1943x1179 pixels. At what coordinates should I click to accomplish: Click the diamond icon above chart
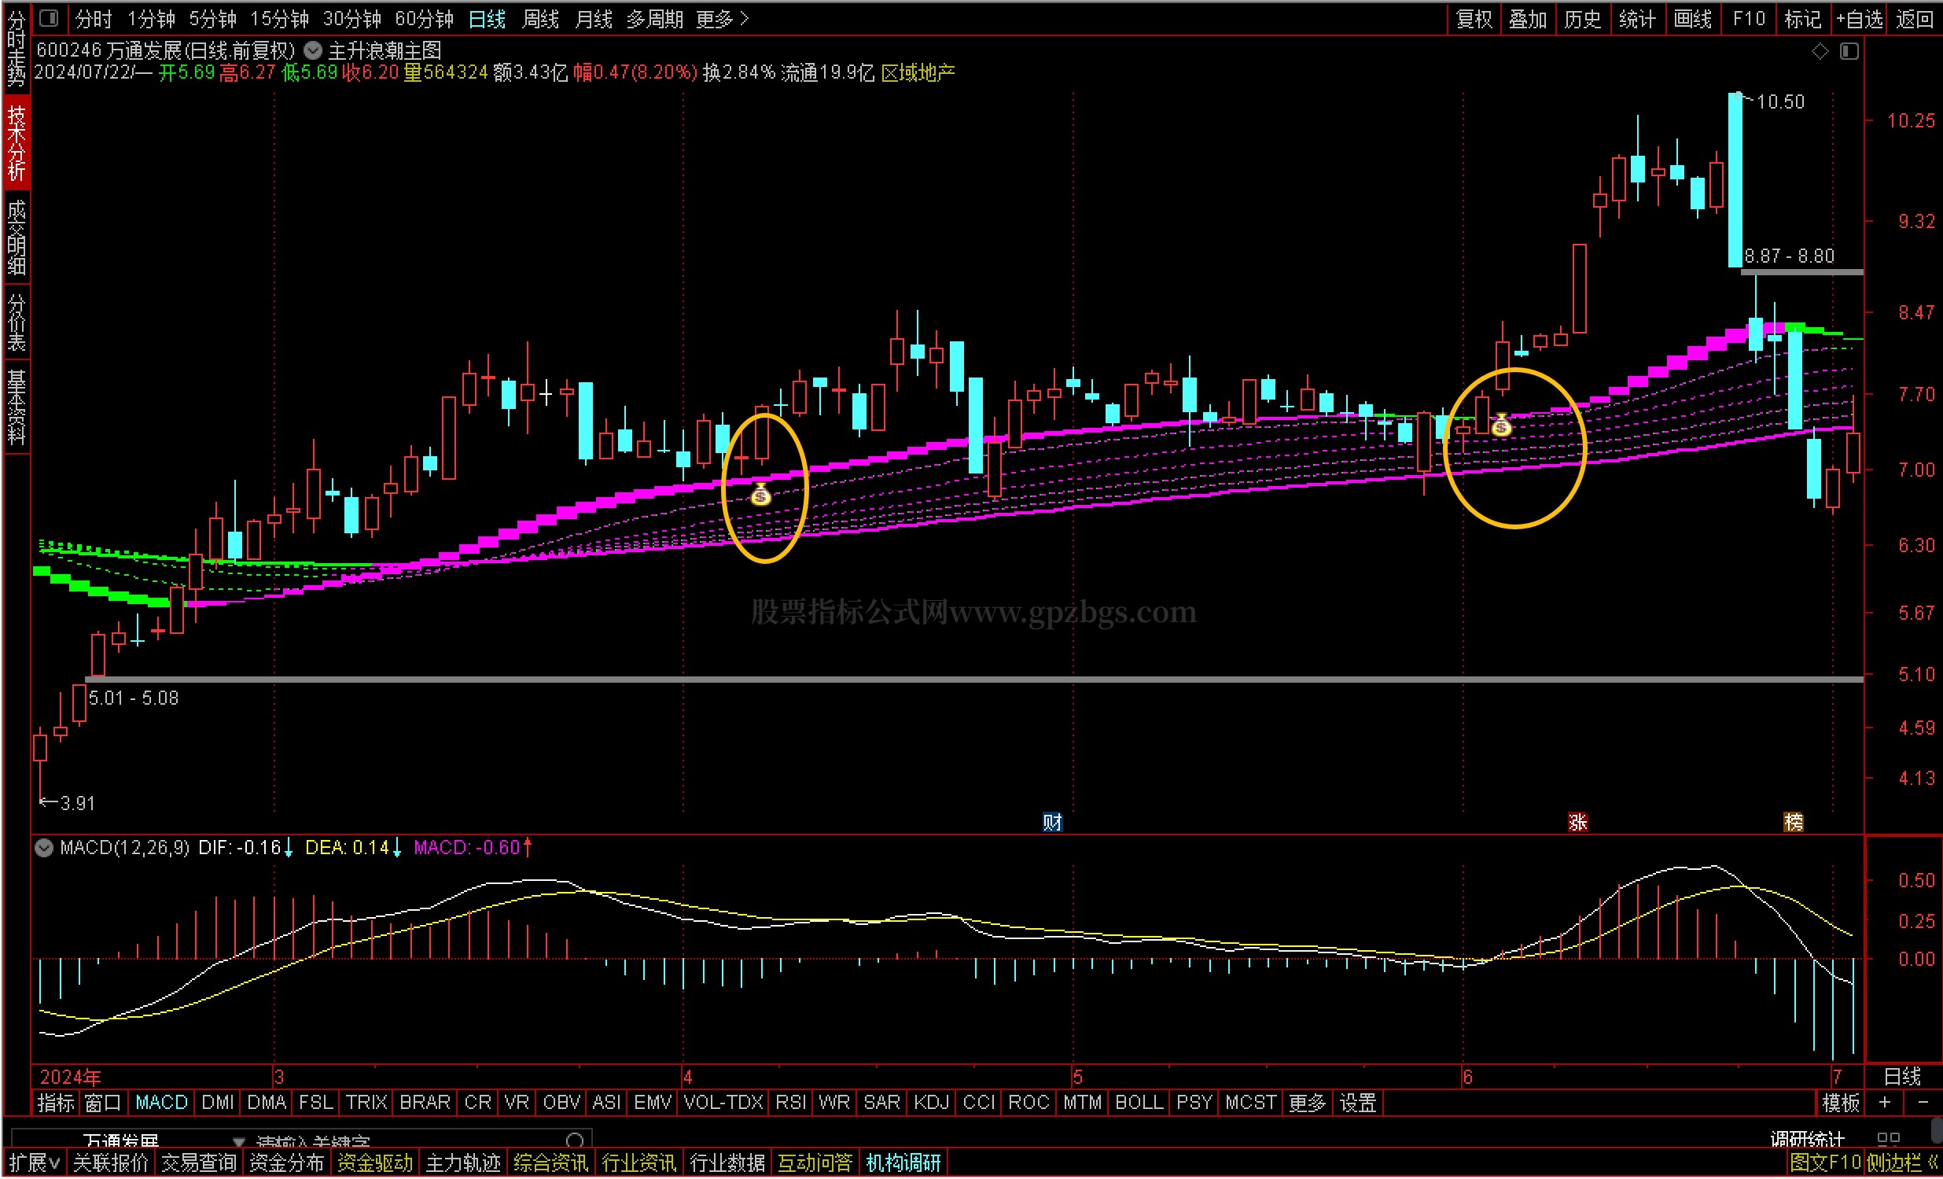point(1820,51)
